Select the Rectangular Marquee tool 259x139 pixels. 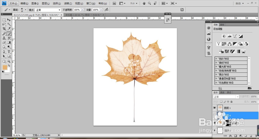(x=4, y=20)
